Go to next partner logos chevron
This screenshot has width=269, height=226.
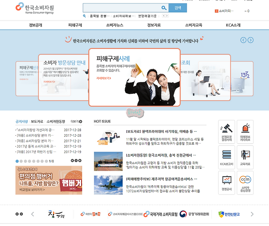[252, 214]
